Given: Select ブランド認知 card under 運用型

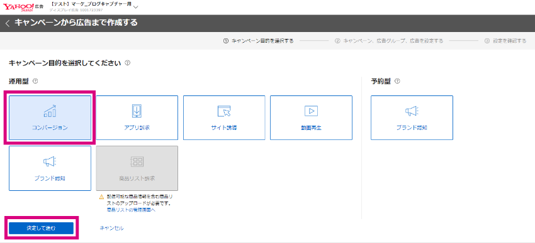Looking at the screenshot, I should click(x=50, y=168).
